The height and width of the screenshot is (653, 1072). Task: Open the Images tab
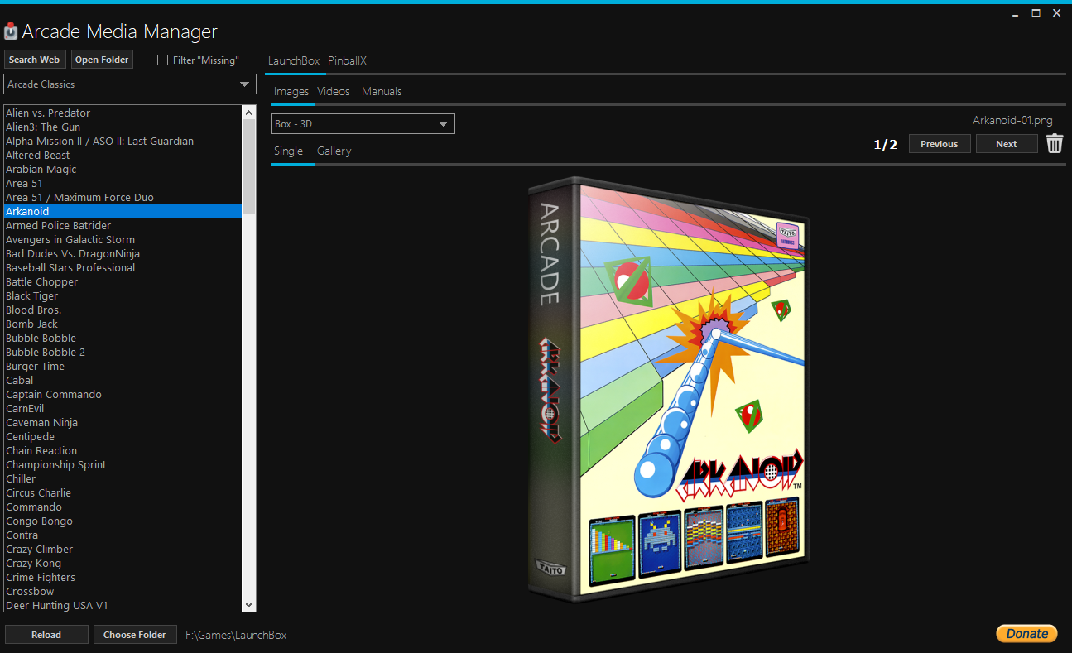tap(291, 92)
